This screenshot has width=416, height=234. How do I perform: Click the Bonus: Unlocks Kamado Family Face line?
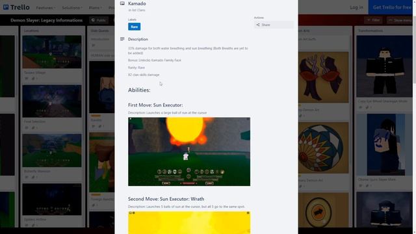(x=155, y=60)
